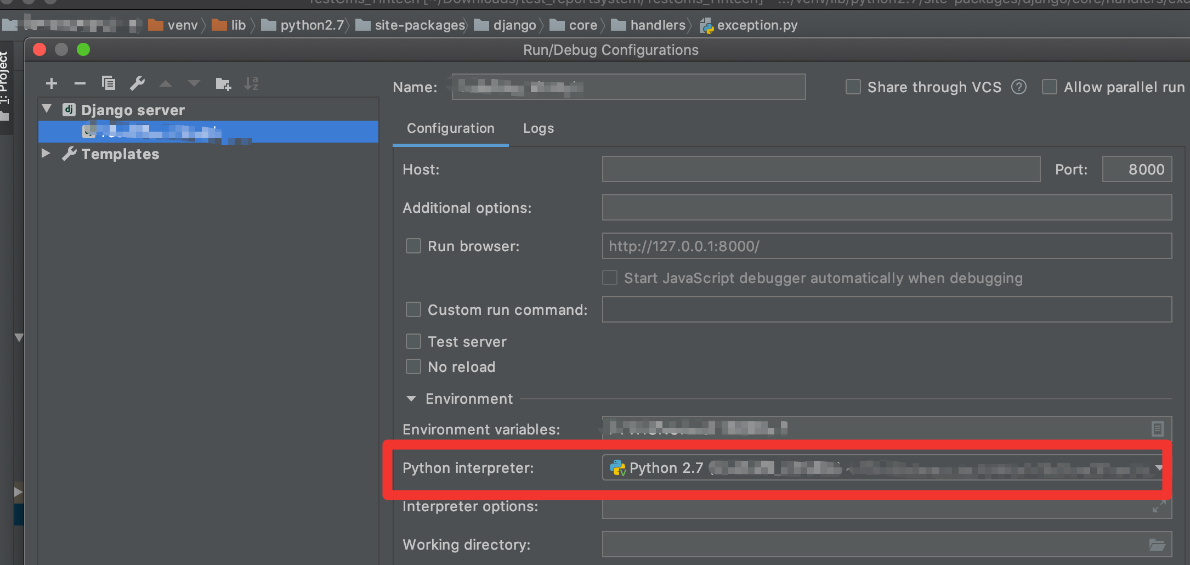
Task: Copy the selected run configuration
Action: coord(109,83)
